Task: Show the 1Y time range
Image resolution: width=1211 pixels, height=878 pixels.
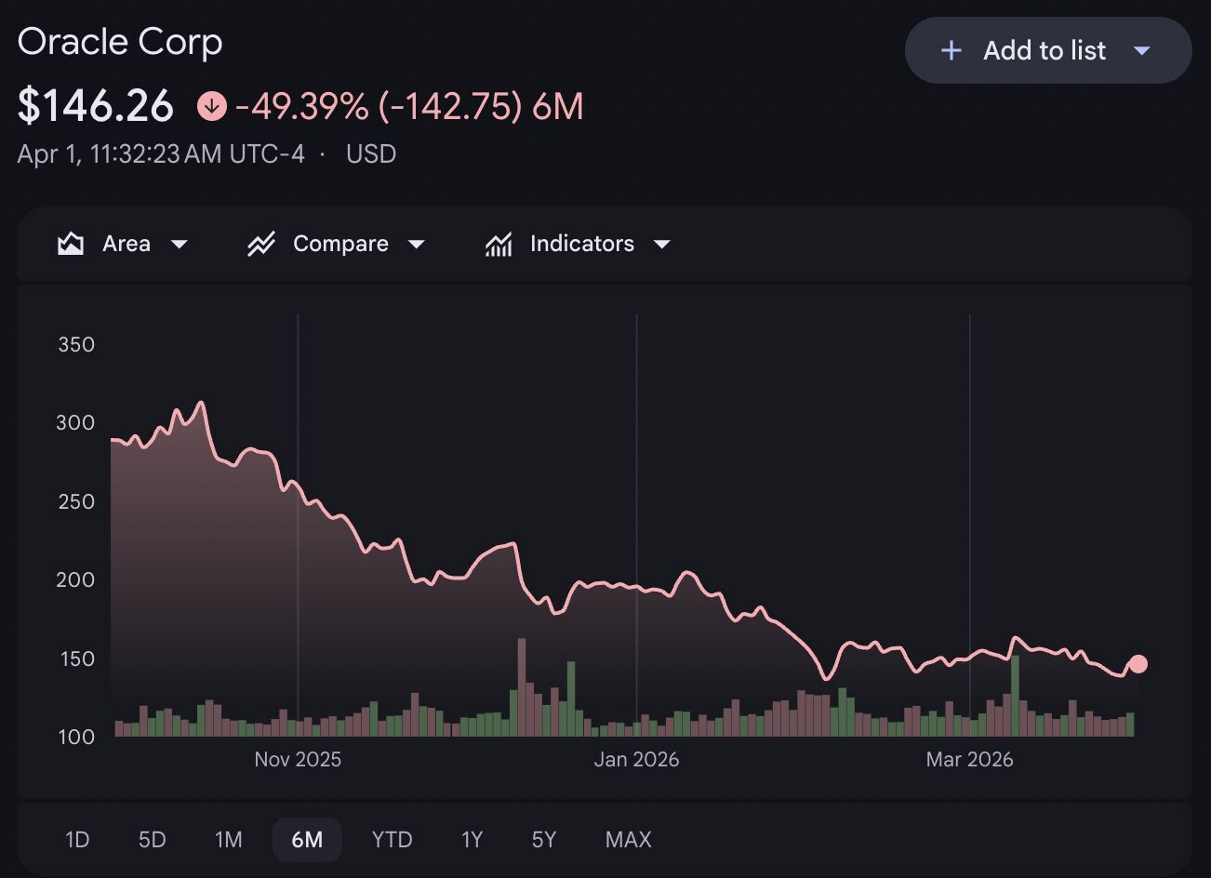Action: pyautogui.click(x=472, y=840)
